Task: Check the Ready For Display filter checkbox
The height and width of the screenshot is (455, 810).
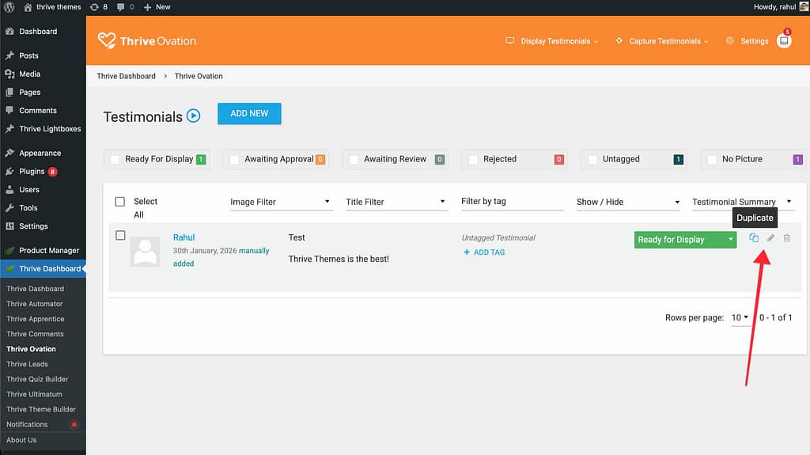Action: [115, 159]
